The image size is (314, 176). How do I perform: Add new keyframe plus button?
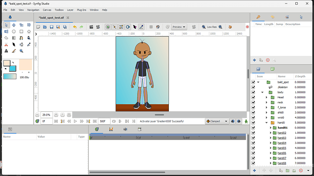tap(254, 60)
